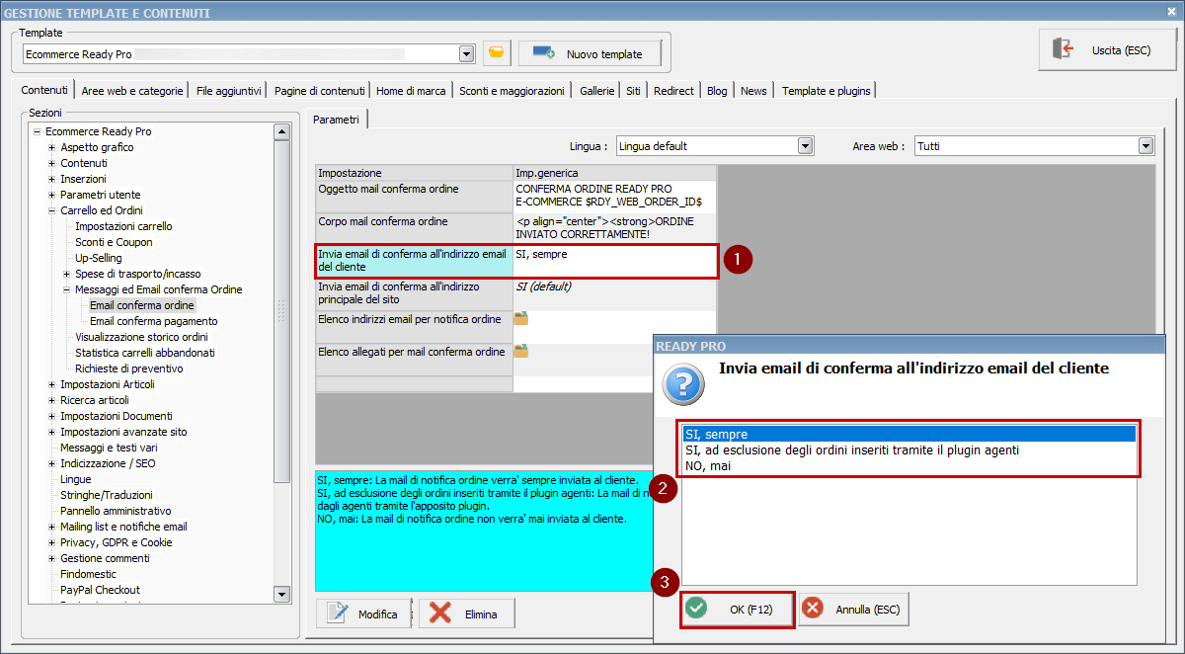Expand the Parametri utente tree node
1185x654 pixels.
[x=51, y=195]
